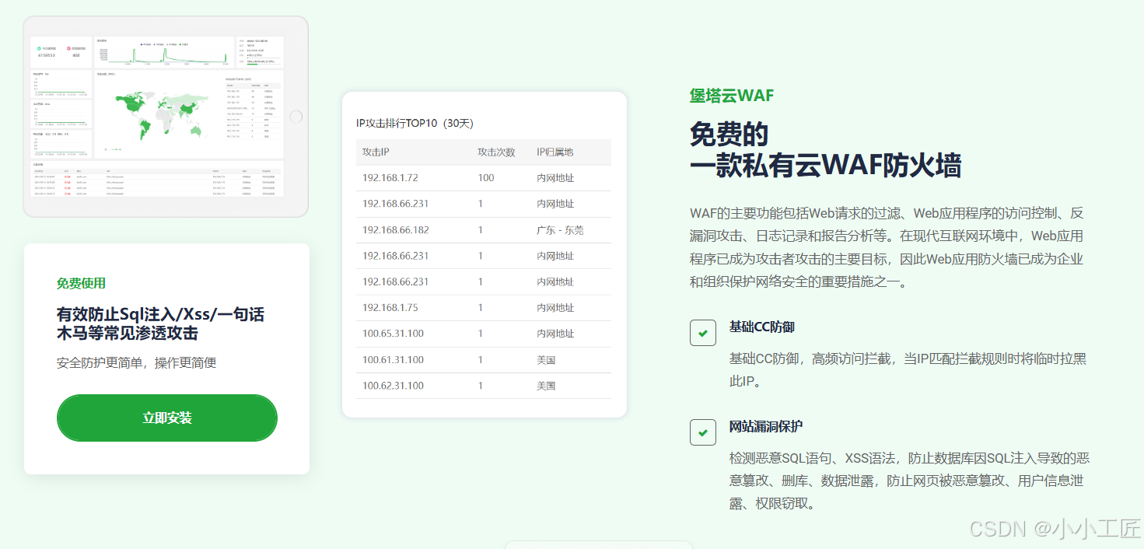Viewport: 1144px width, 549px height.
Task: Click 内网地址 in the 100.65.31.100 row
Action: [555, 334]
